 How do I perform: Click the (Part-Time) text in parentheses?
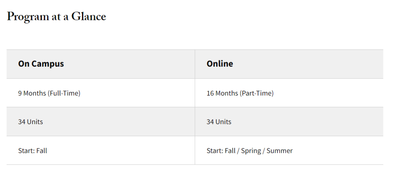coord(256,93)
